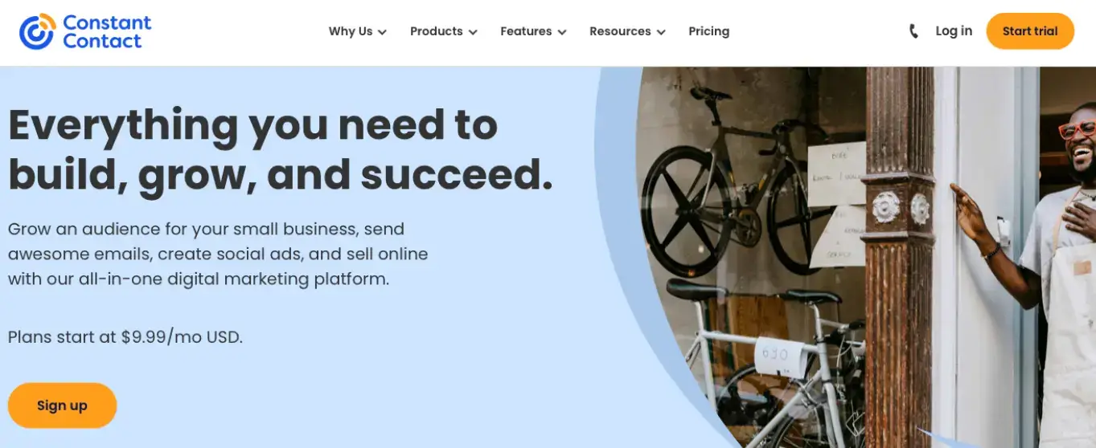Select the Features navigation label
This screenshot has width=1096, height=448.
[526, 31]
